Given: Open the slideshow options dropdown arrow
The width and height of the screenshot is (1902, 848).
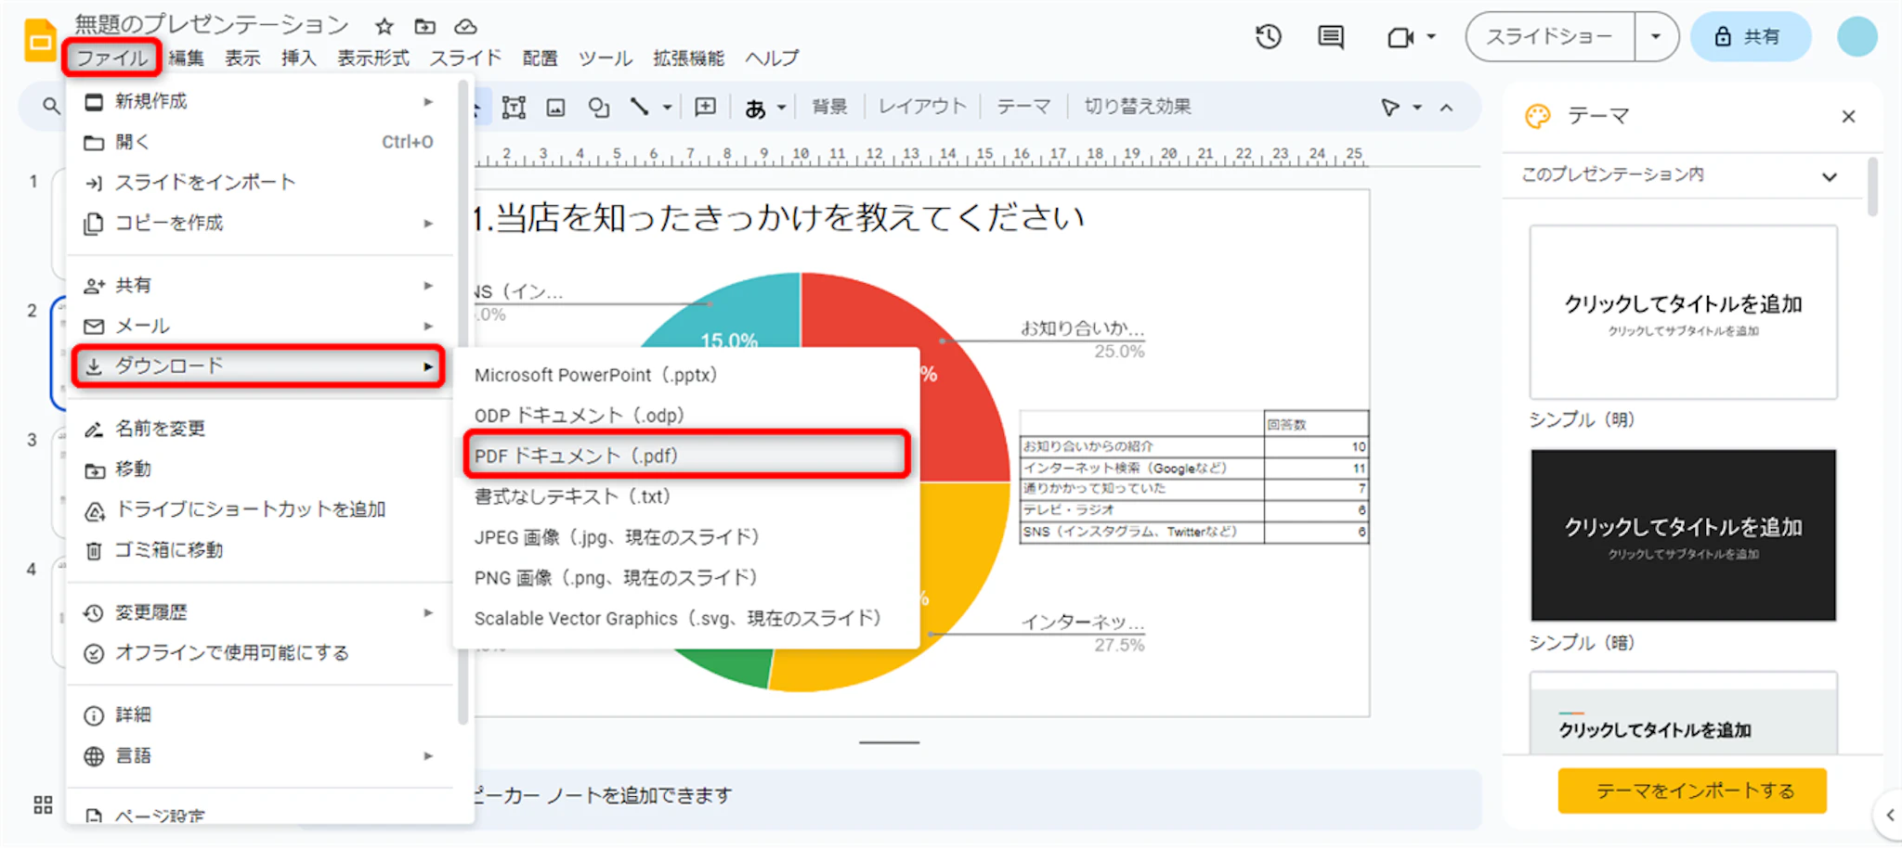Looking at the screenshot, I should point(1655,37).
